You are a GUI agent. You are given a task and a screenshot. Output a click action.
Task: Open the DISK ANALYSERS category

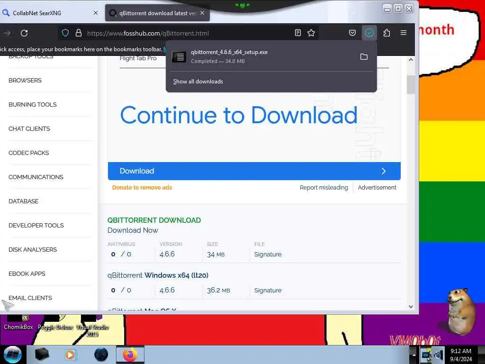[x=33, y=249]
